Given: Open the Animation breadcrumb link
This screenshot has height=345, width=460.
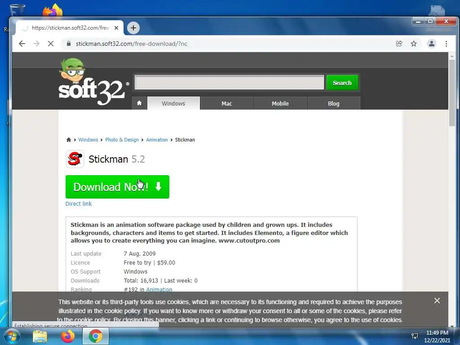Looking at the screenshot, I should click(157, 140).
